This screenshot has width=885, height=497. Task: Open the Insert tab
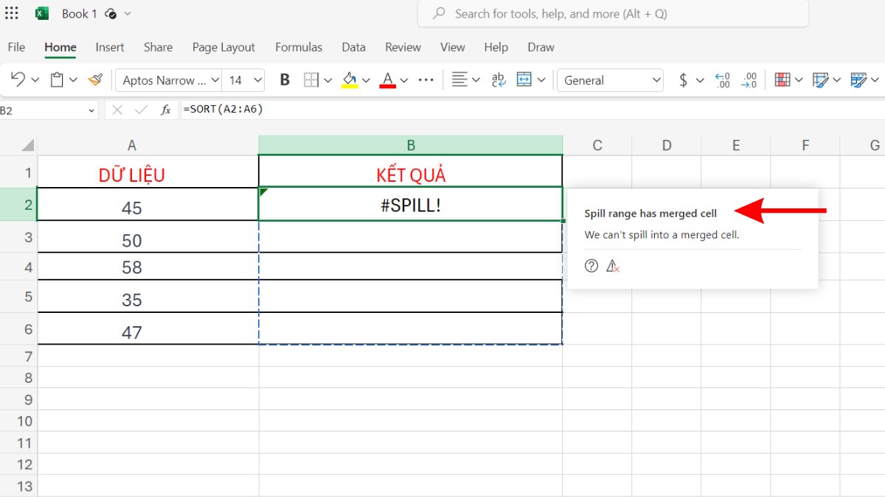click(x=110, y=47)
